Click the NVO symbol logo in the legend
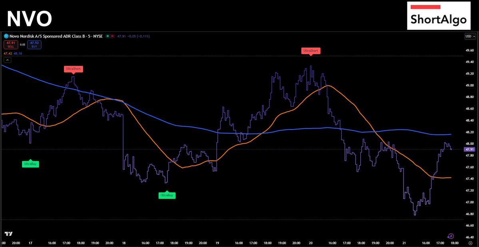Viewport: 479px width, 247px height. 6,36
